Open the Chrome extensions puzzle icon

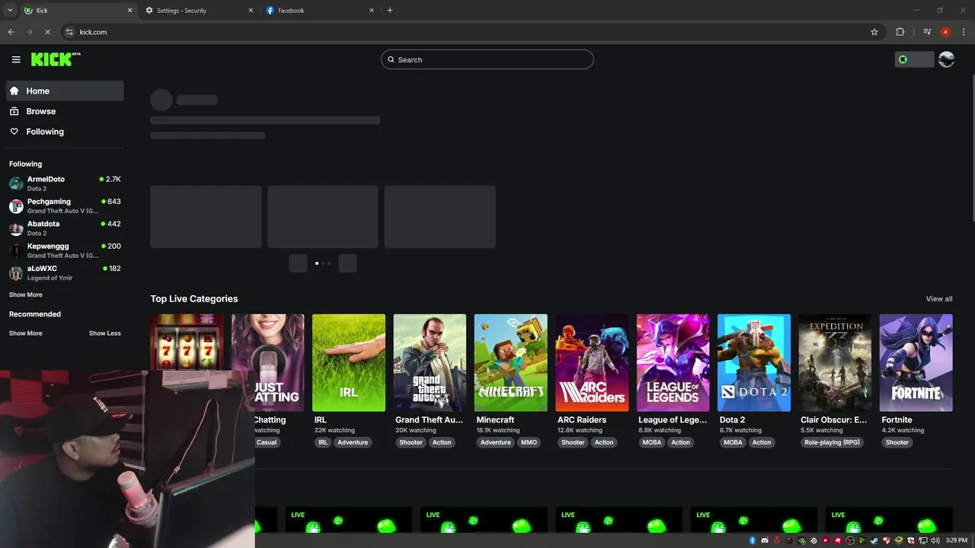pyautogui.click(x=900, y=32)
